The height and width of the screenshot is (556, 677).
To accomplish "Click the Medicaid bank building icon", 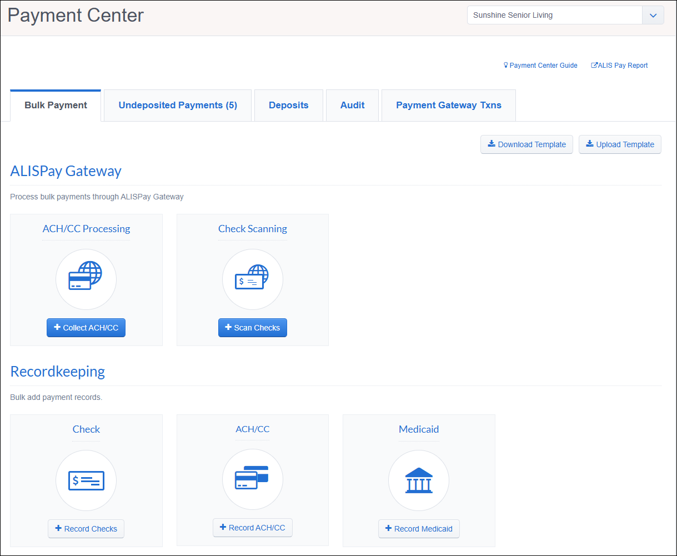I will [419, 480].
